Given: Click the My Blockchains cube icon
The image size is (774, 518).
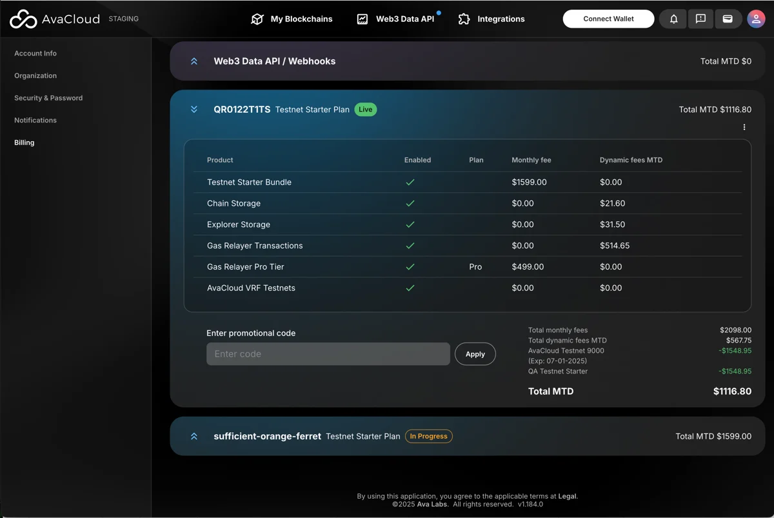Looking at the screenshot, I should point(257,19).
